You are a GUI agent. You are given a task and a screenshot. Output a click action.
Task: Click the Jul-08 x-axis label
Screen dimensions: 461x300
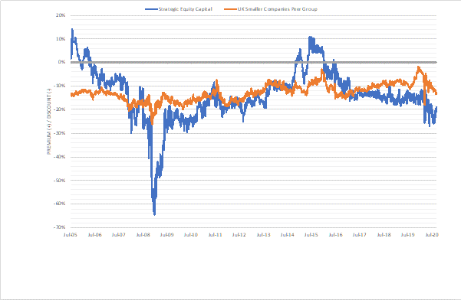[143, 235]
